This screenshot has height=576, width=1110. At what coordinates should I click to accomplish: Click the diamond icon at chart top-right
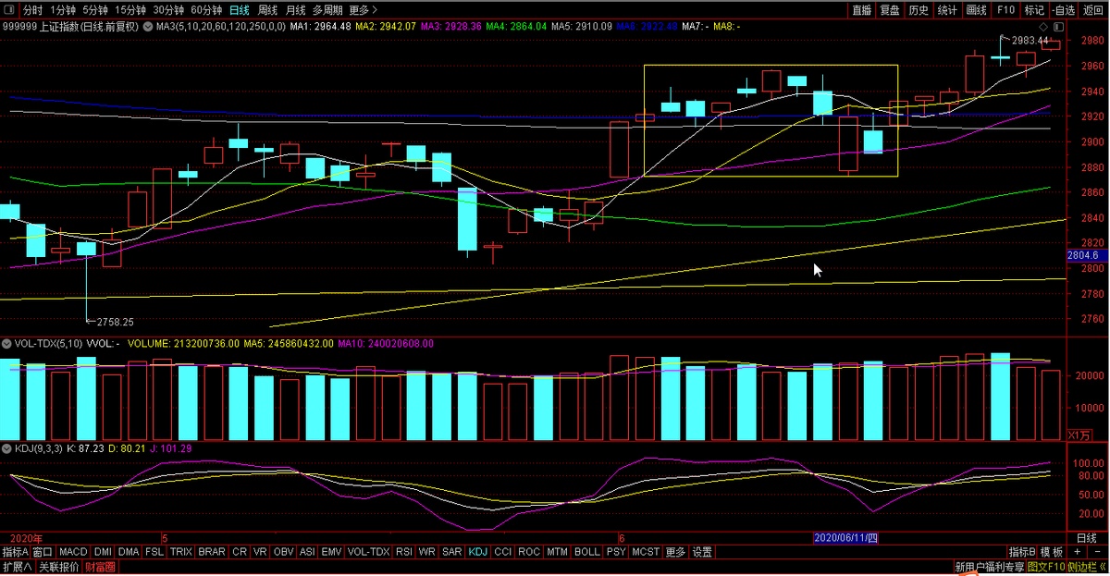[x=1044, y=27]
